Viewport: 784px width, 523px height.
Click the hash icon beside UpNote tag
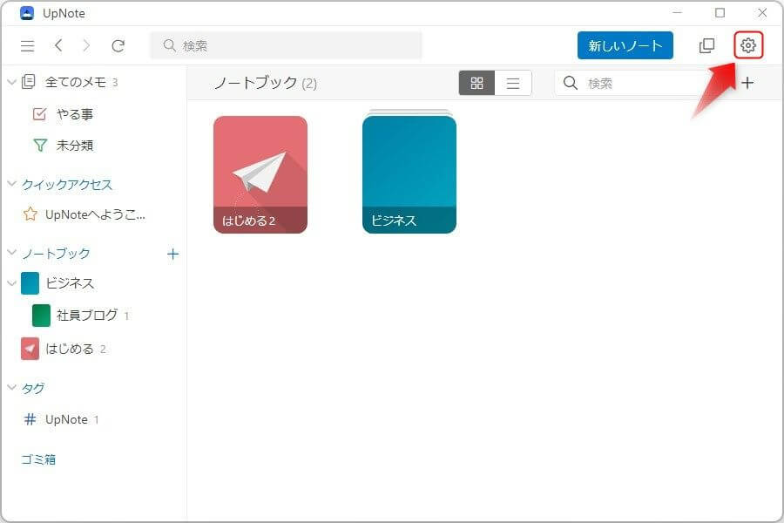pyautogui.click(x=30, y=419)
